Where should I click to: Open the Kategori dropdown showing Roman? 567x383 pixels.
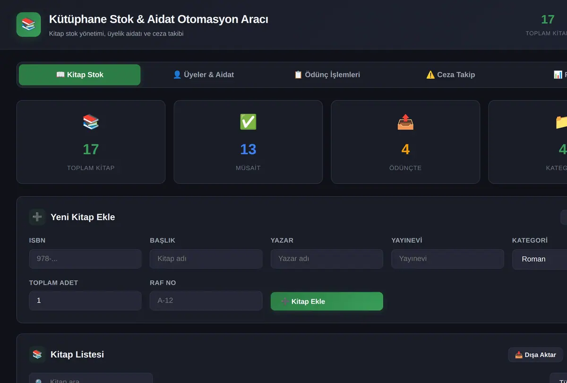540,259
